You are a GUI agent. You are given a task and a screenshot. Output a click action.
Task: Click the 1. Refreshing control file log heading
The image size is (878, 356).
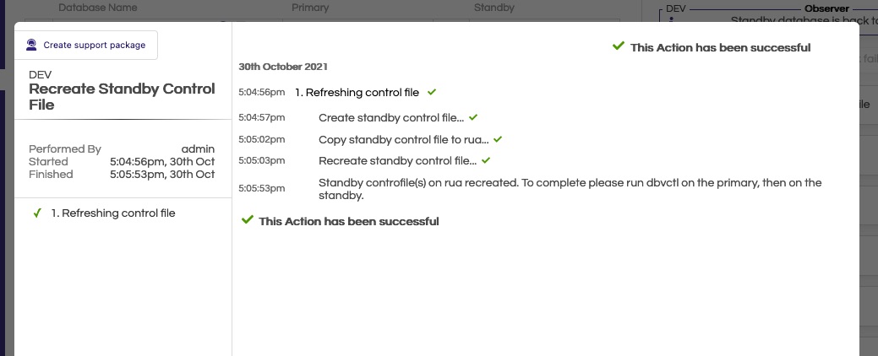[357, 93]
